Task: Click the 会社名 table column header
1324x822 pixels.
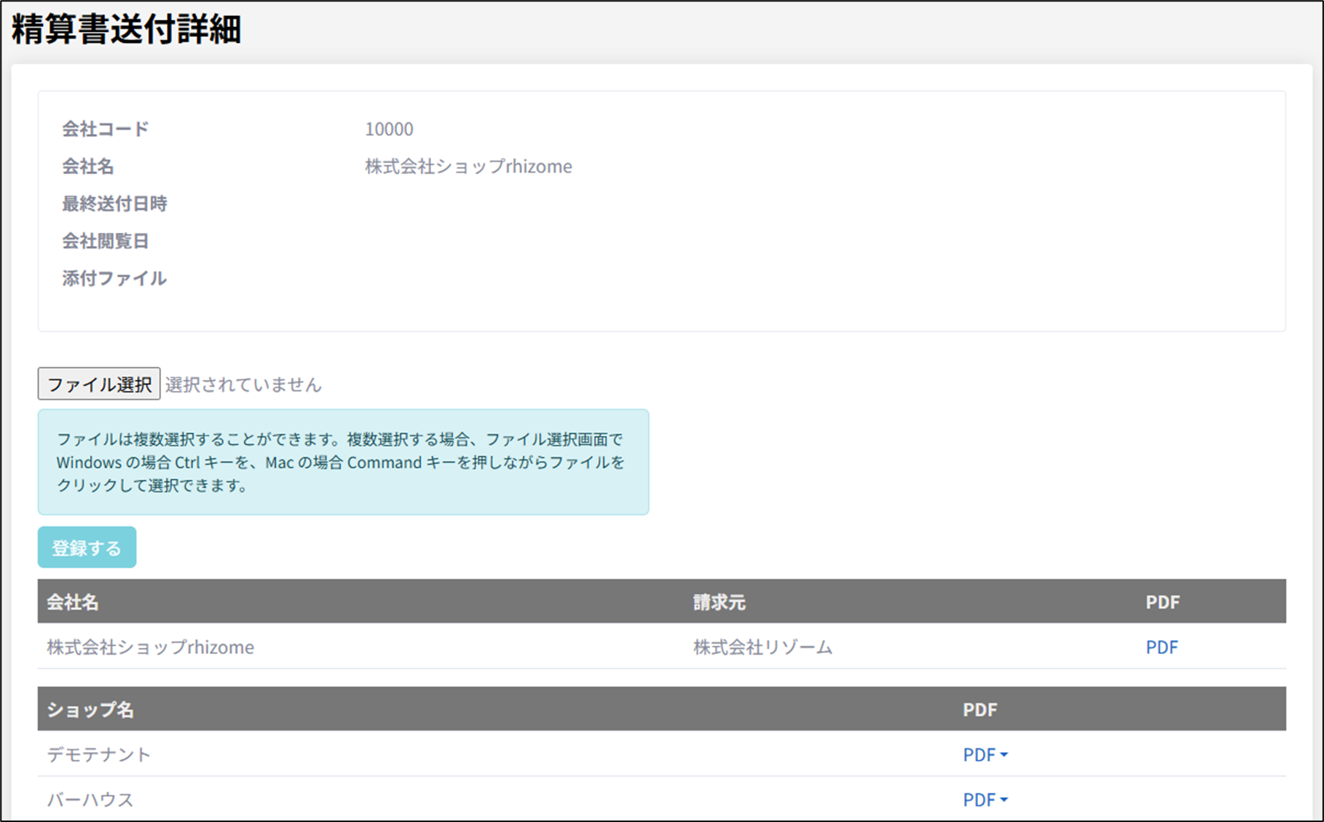Action: (x=72, y=602)
